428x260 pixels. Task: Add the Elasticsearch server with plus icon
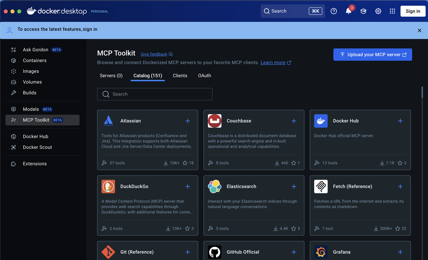(294, 187)
